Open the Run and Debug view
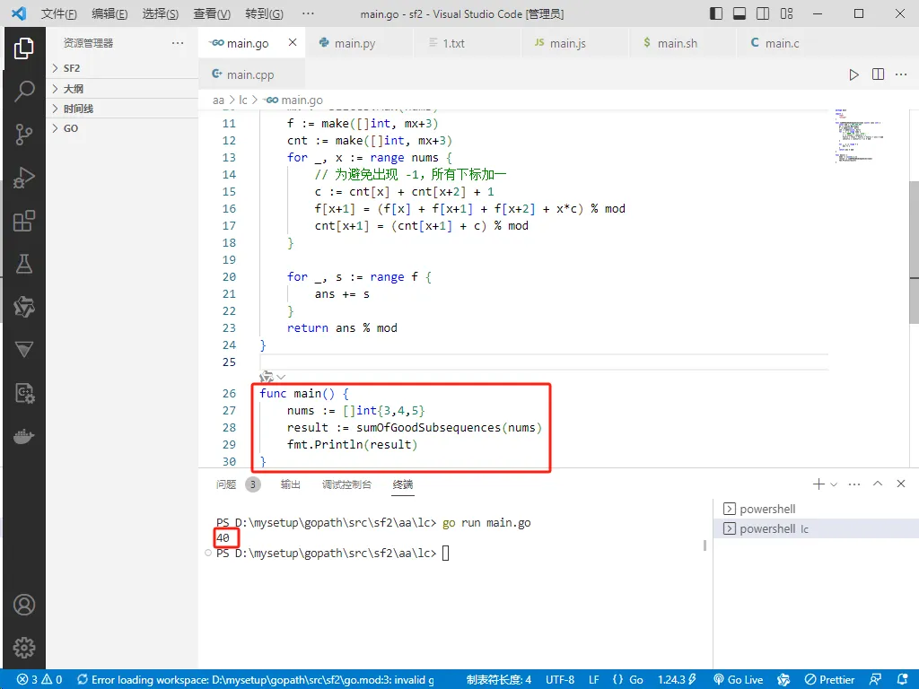The height and width of the screenshot is (689, 919). [x=23, y=178]
